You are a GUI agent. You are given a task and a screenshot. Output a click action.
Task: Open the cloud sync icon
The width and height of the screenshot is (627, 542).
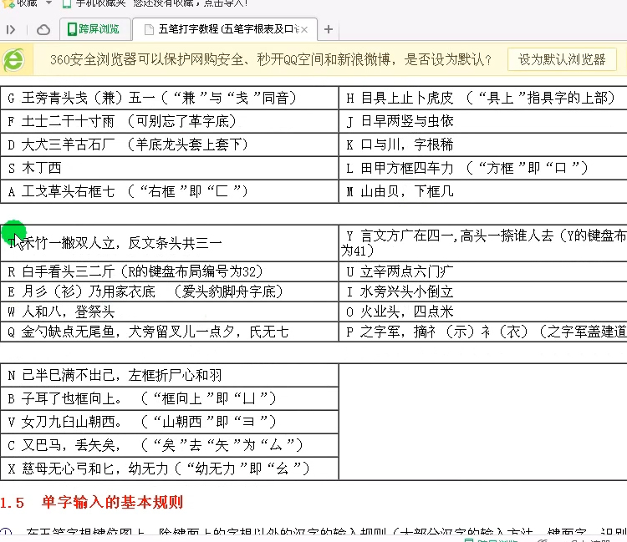(43, 29)
